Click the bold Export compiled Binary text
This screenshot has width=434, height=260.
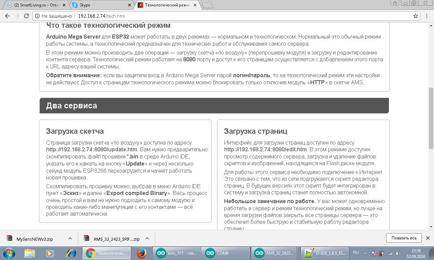[137, 193]
